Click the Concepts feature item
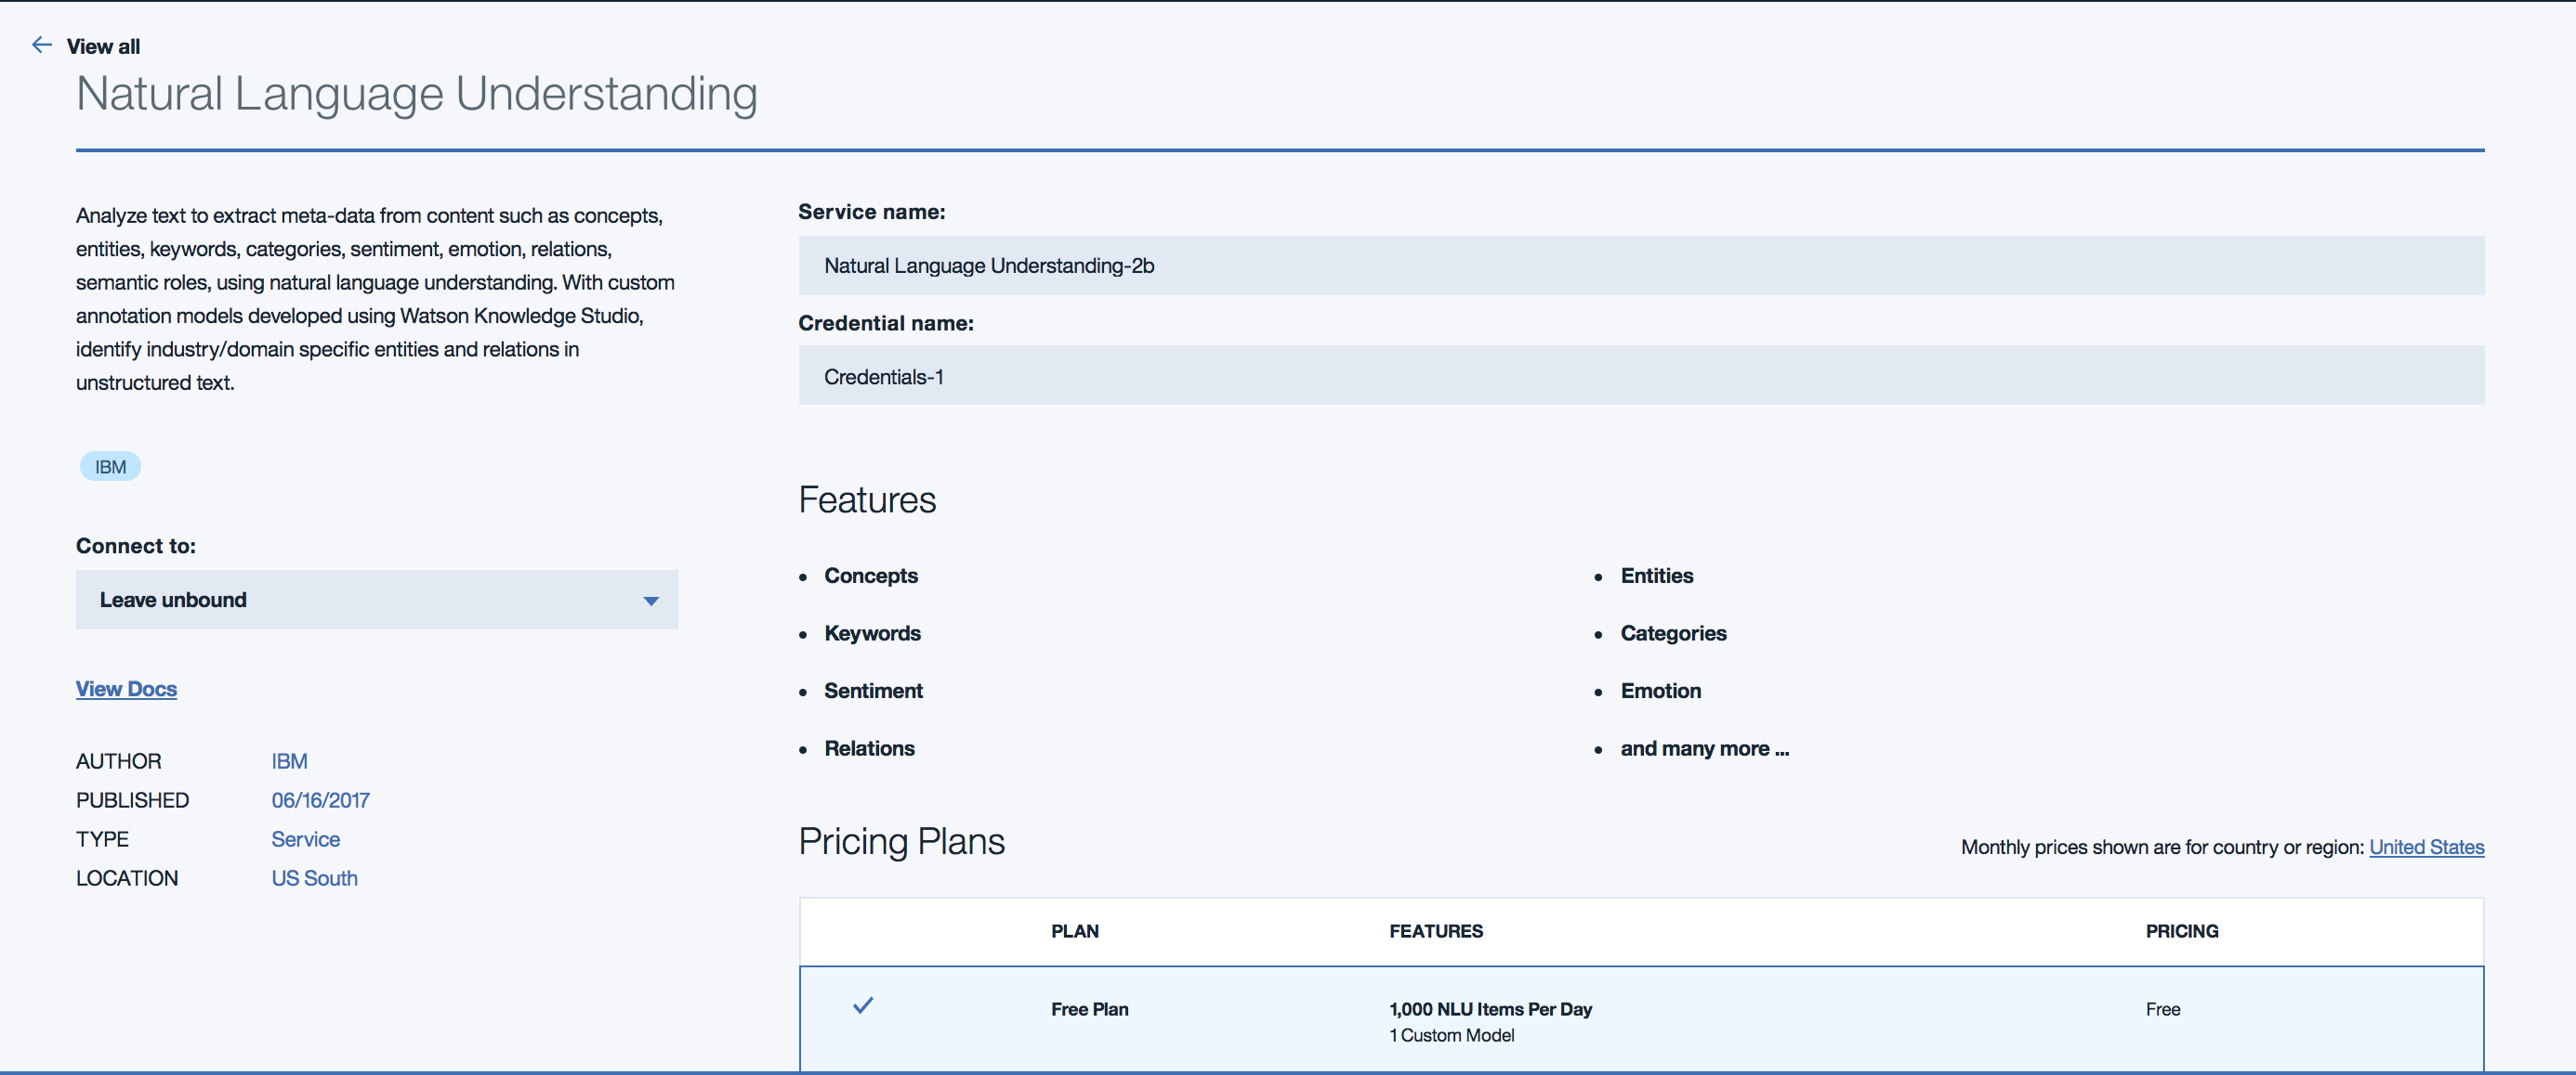2576x1075 pixels. (870, 576)
